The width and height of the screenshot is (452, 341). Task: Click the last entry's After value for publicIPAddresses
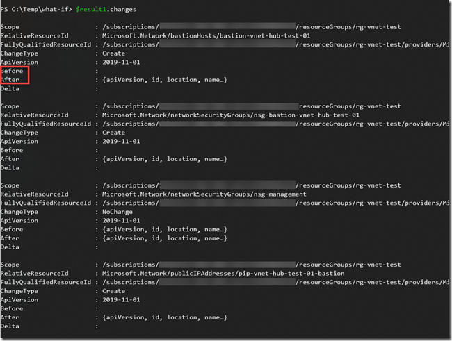point(165,317)
